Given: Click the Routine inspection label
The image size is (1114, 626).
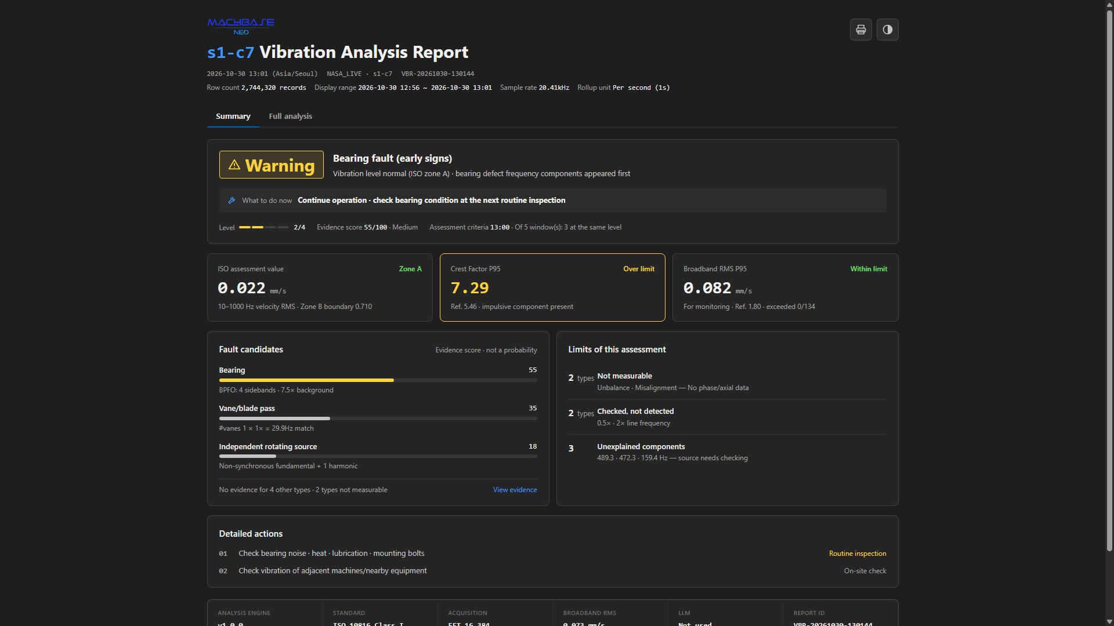Looking at the screenshot, I should tap(858, 554).
